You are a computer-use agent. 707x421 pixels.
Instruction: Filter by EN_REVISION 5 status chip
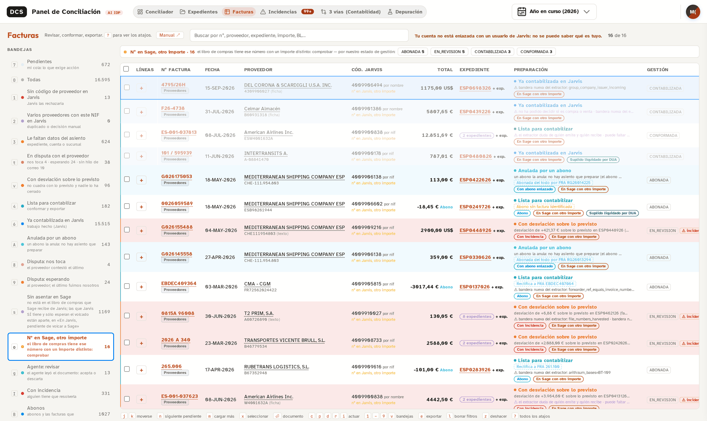pyautogui.click(x=449, y=52)
